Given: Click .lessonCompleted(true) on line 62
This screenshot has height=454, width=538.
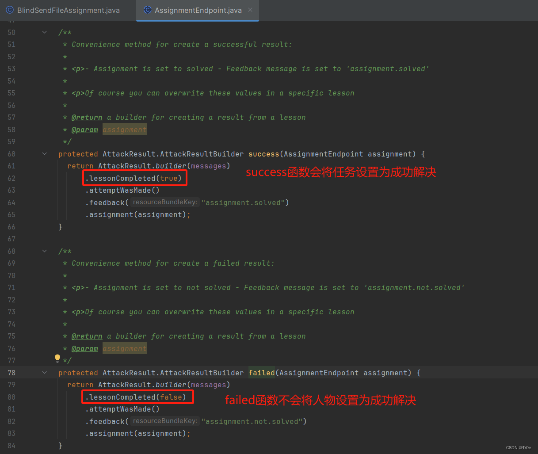Looking at the screenshot, I should pyautogui.click(x=134, y=178).
